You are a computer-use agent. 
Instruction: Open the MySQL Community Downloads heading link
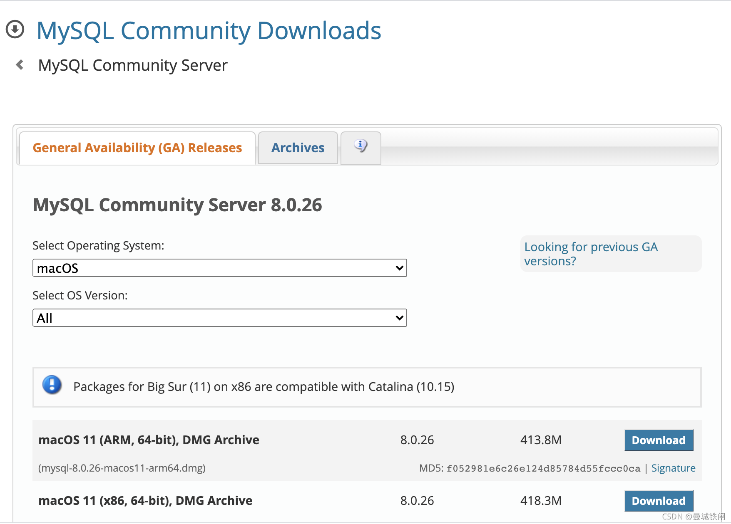[209, 30]
